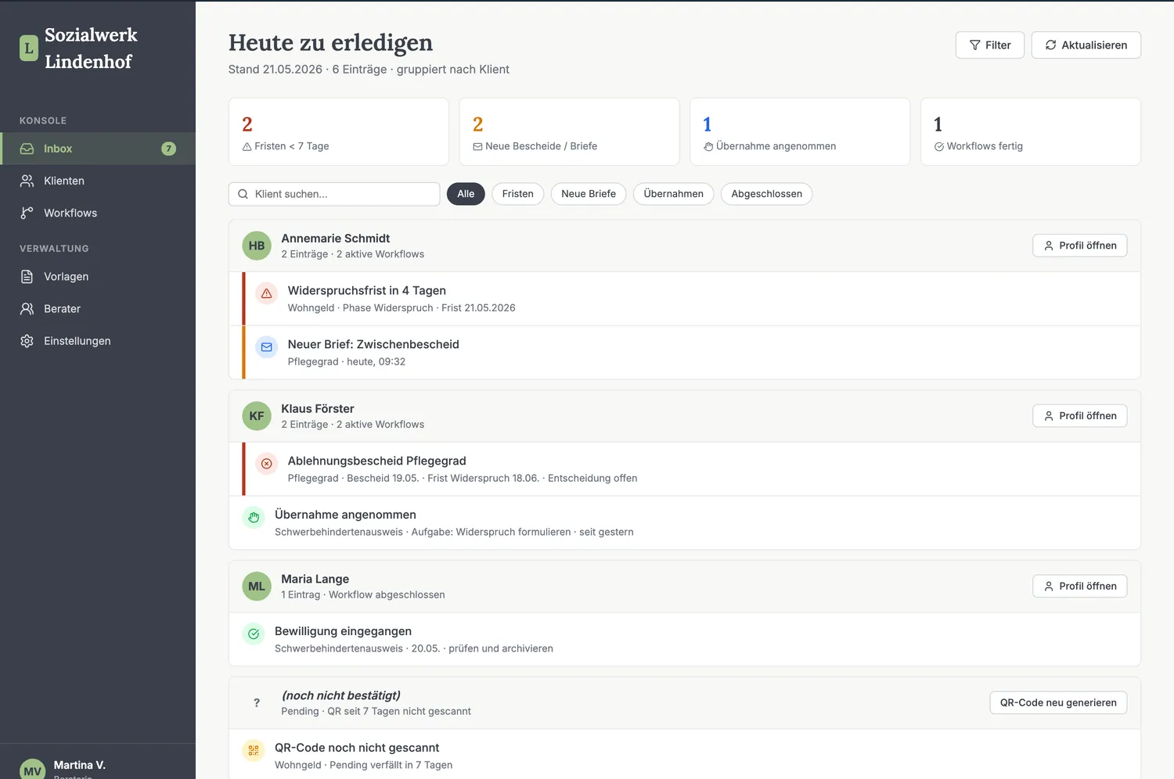Open the Übernahme angenommen list entry

[685, 523]
